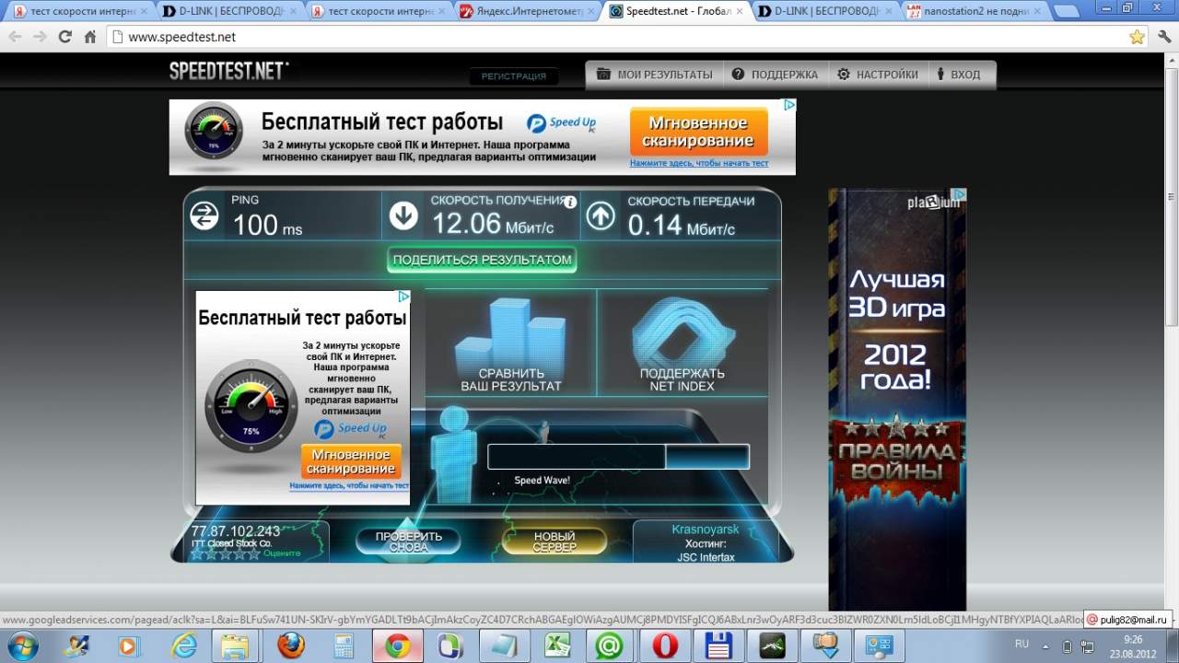Click the start-test link in the left ad
Viewport: 1179px width, 663px height.
(x=349, y=485)
